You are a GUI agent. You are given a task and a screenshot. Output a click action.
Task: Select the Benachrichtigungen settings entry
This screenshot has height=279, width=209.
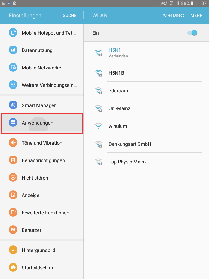[x=42, y=160]
